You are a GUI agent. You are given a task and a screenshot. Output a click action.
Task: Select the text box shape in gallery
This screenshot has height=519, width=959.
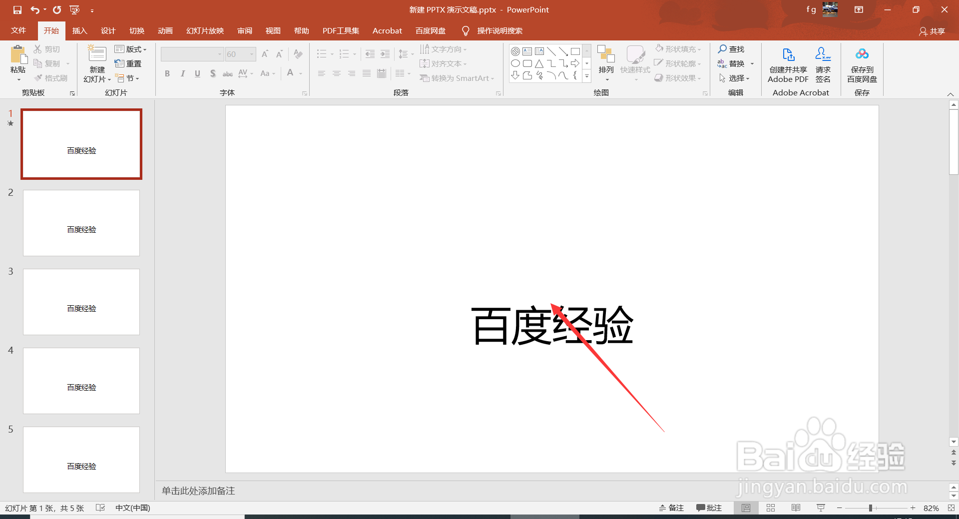[527, 51]
